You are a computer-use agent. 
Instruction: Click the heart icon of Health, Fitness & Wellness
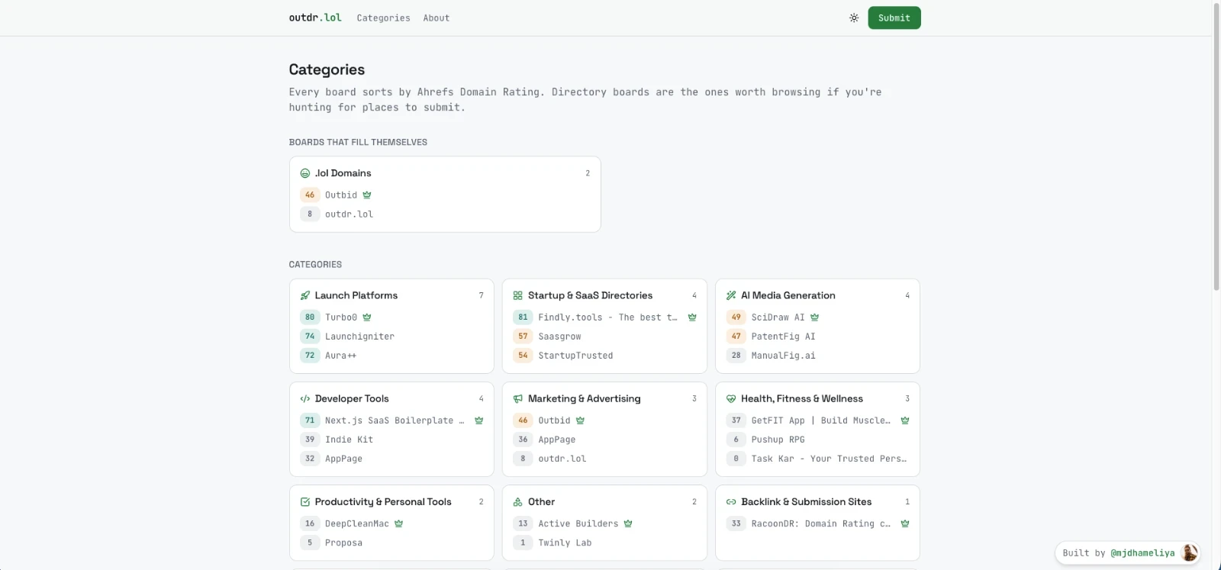[731, 398]
